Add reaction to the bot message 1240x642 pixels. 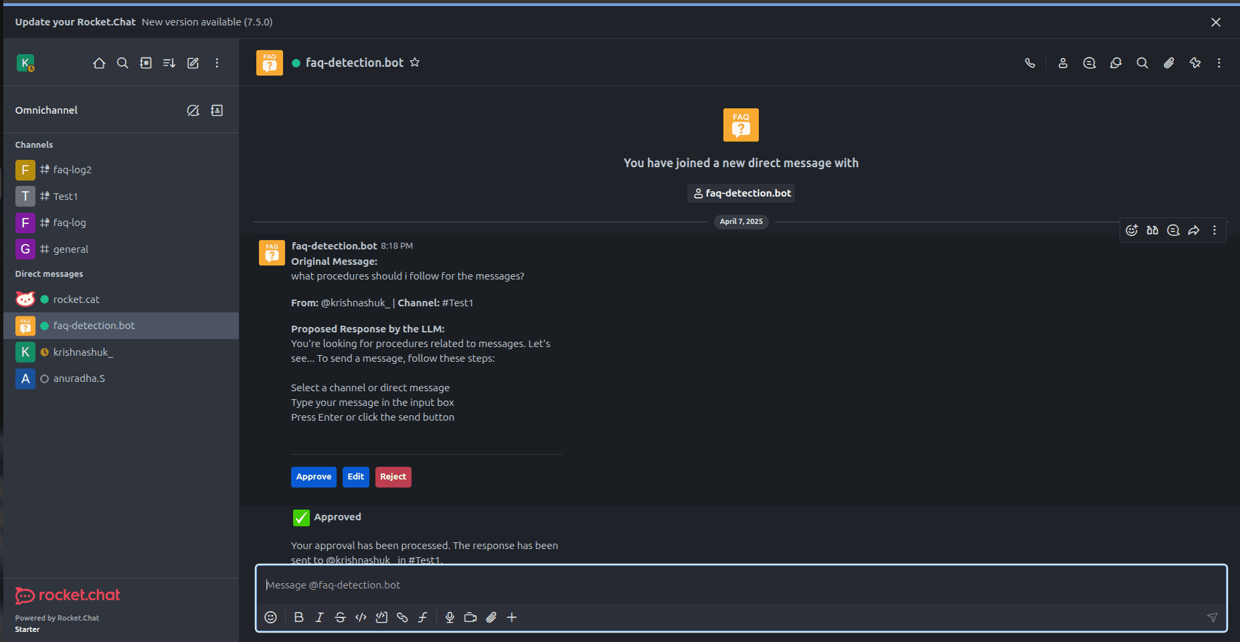(x=1132, y=230)
